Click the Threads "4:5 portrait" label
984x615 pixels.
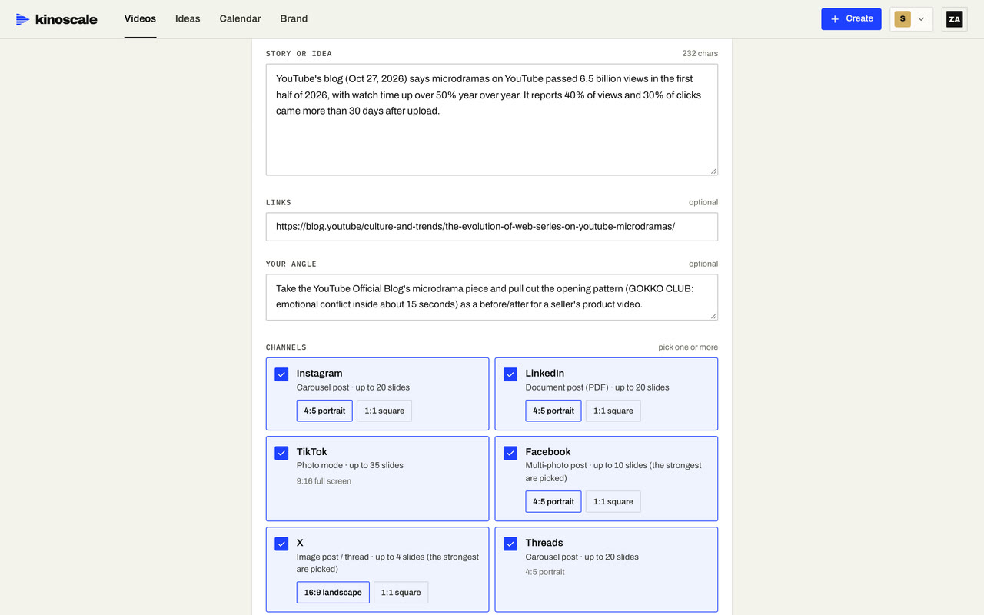click(545, 572)
